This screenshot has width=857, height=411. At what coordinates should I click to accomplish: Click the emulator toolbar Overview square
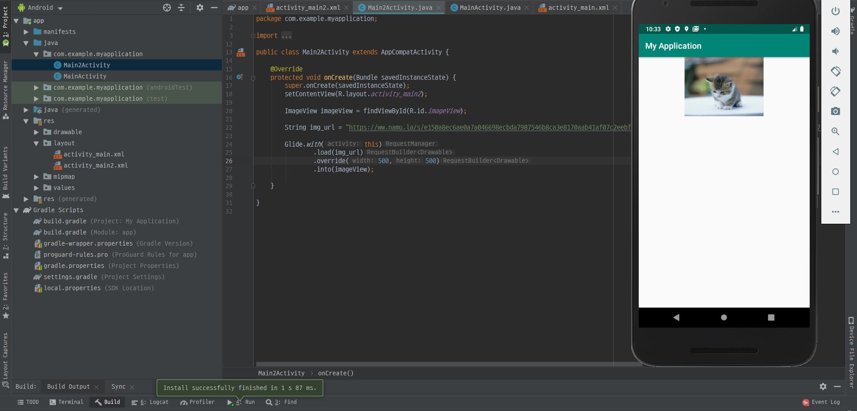(836, 192)
